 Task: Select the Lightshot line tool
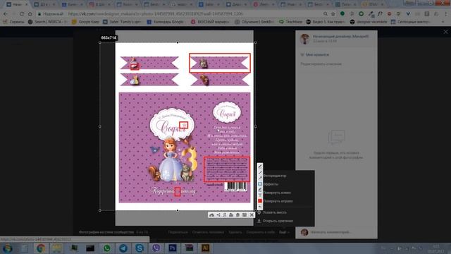pos(260,172)
